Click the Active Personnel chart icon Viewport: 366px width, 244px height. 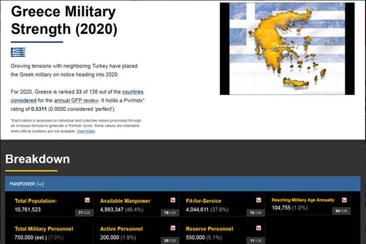(x=173, y=229)
